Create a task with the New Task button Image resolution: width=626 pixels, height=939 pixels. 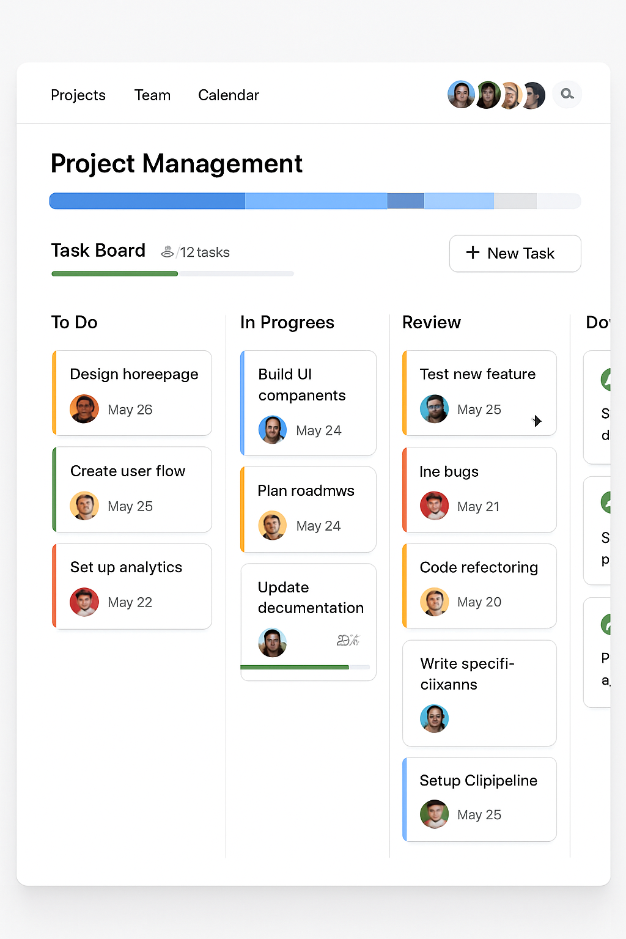pos(514,253)
